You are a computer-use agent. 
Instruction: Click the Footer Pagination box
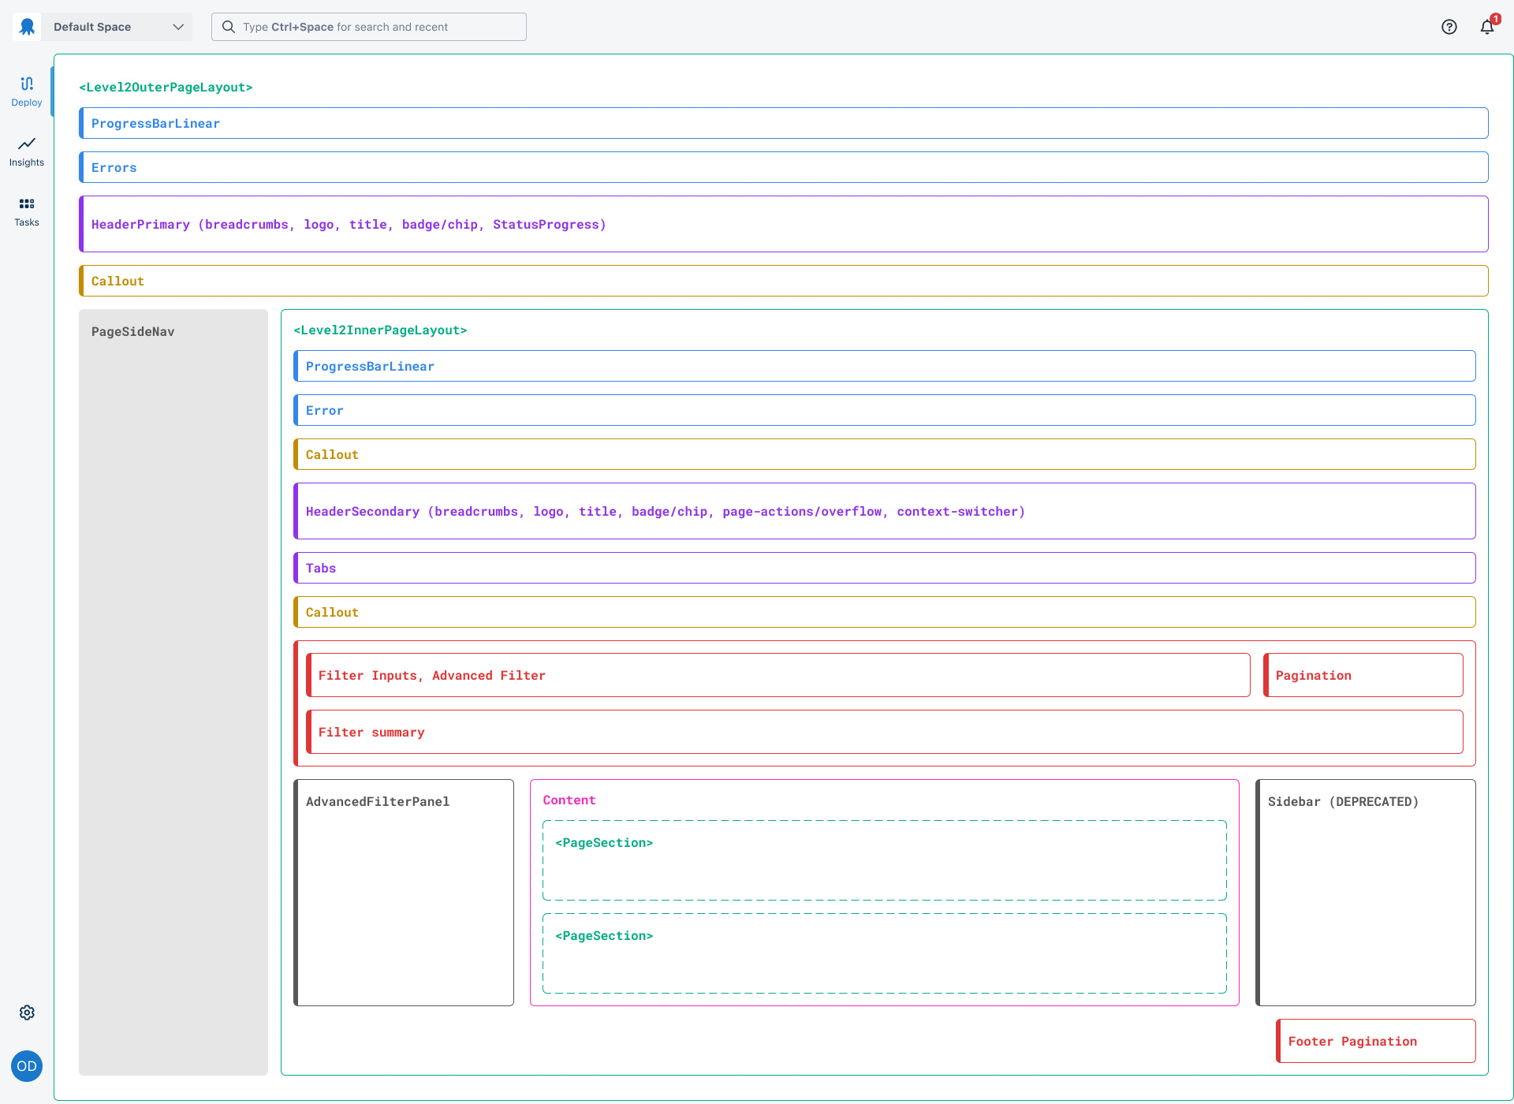point(1376,1041)
